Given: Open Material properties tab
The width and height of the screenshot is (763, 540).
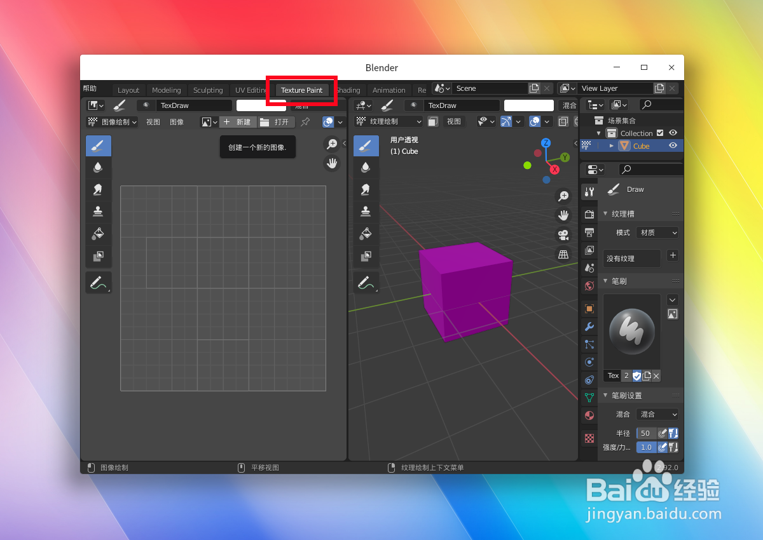Looking at the screenshot, I should 589,415.
